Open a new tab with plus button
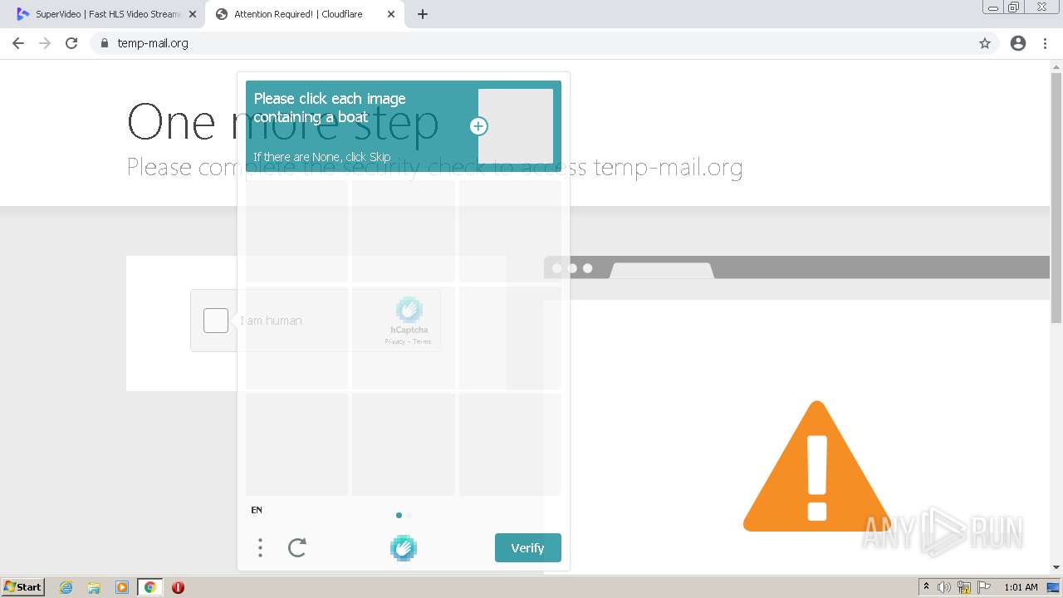 423,14
